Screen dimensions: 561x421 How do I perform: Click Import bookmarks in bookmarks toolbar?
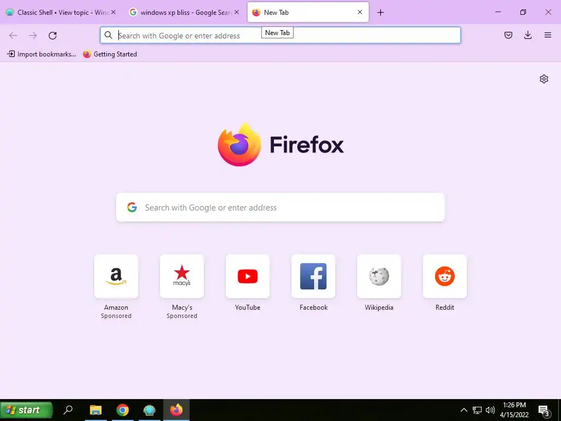[42, 54]
